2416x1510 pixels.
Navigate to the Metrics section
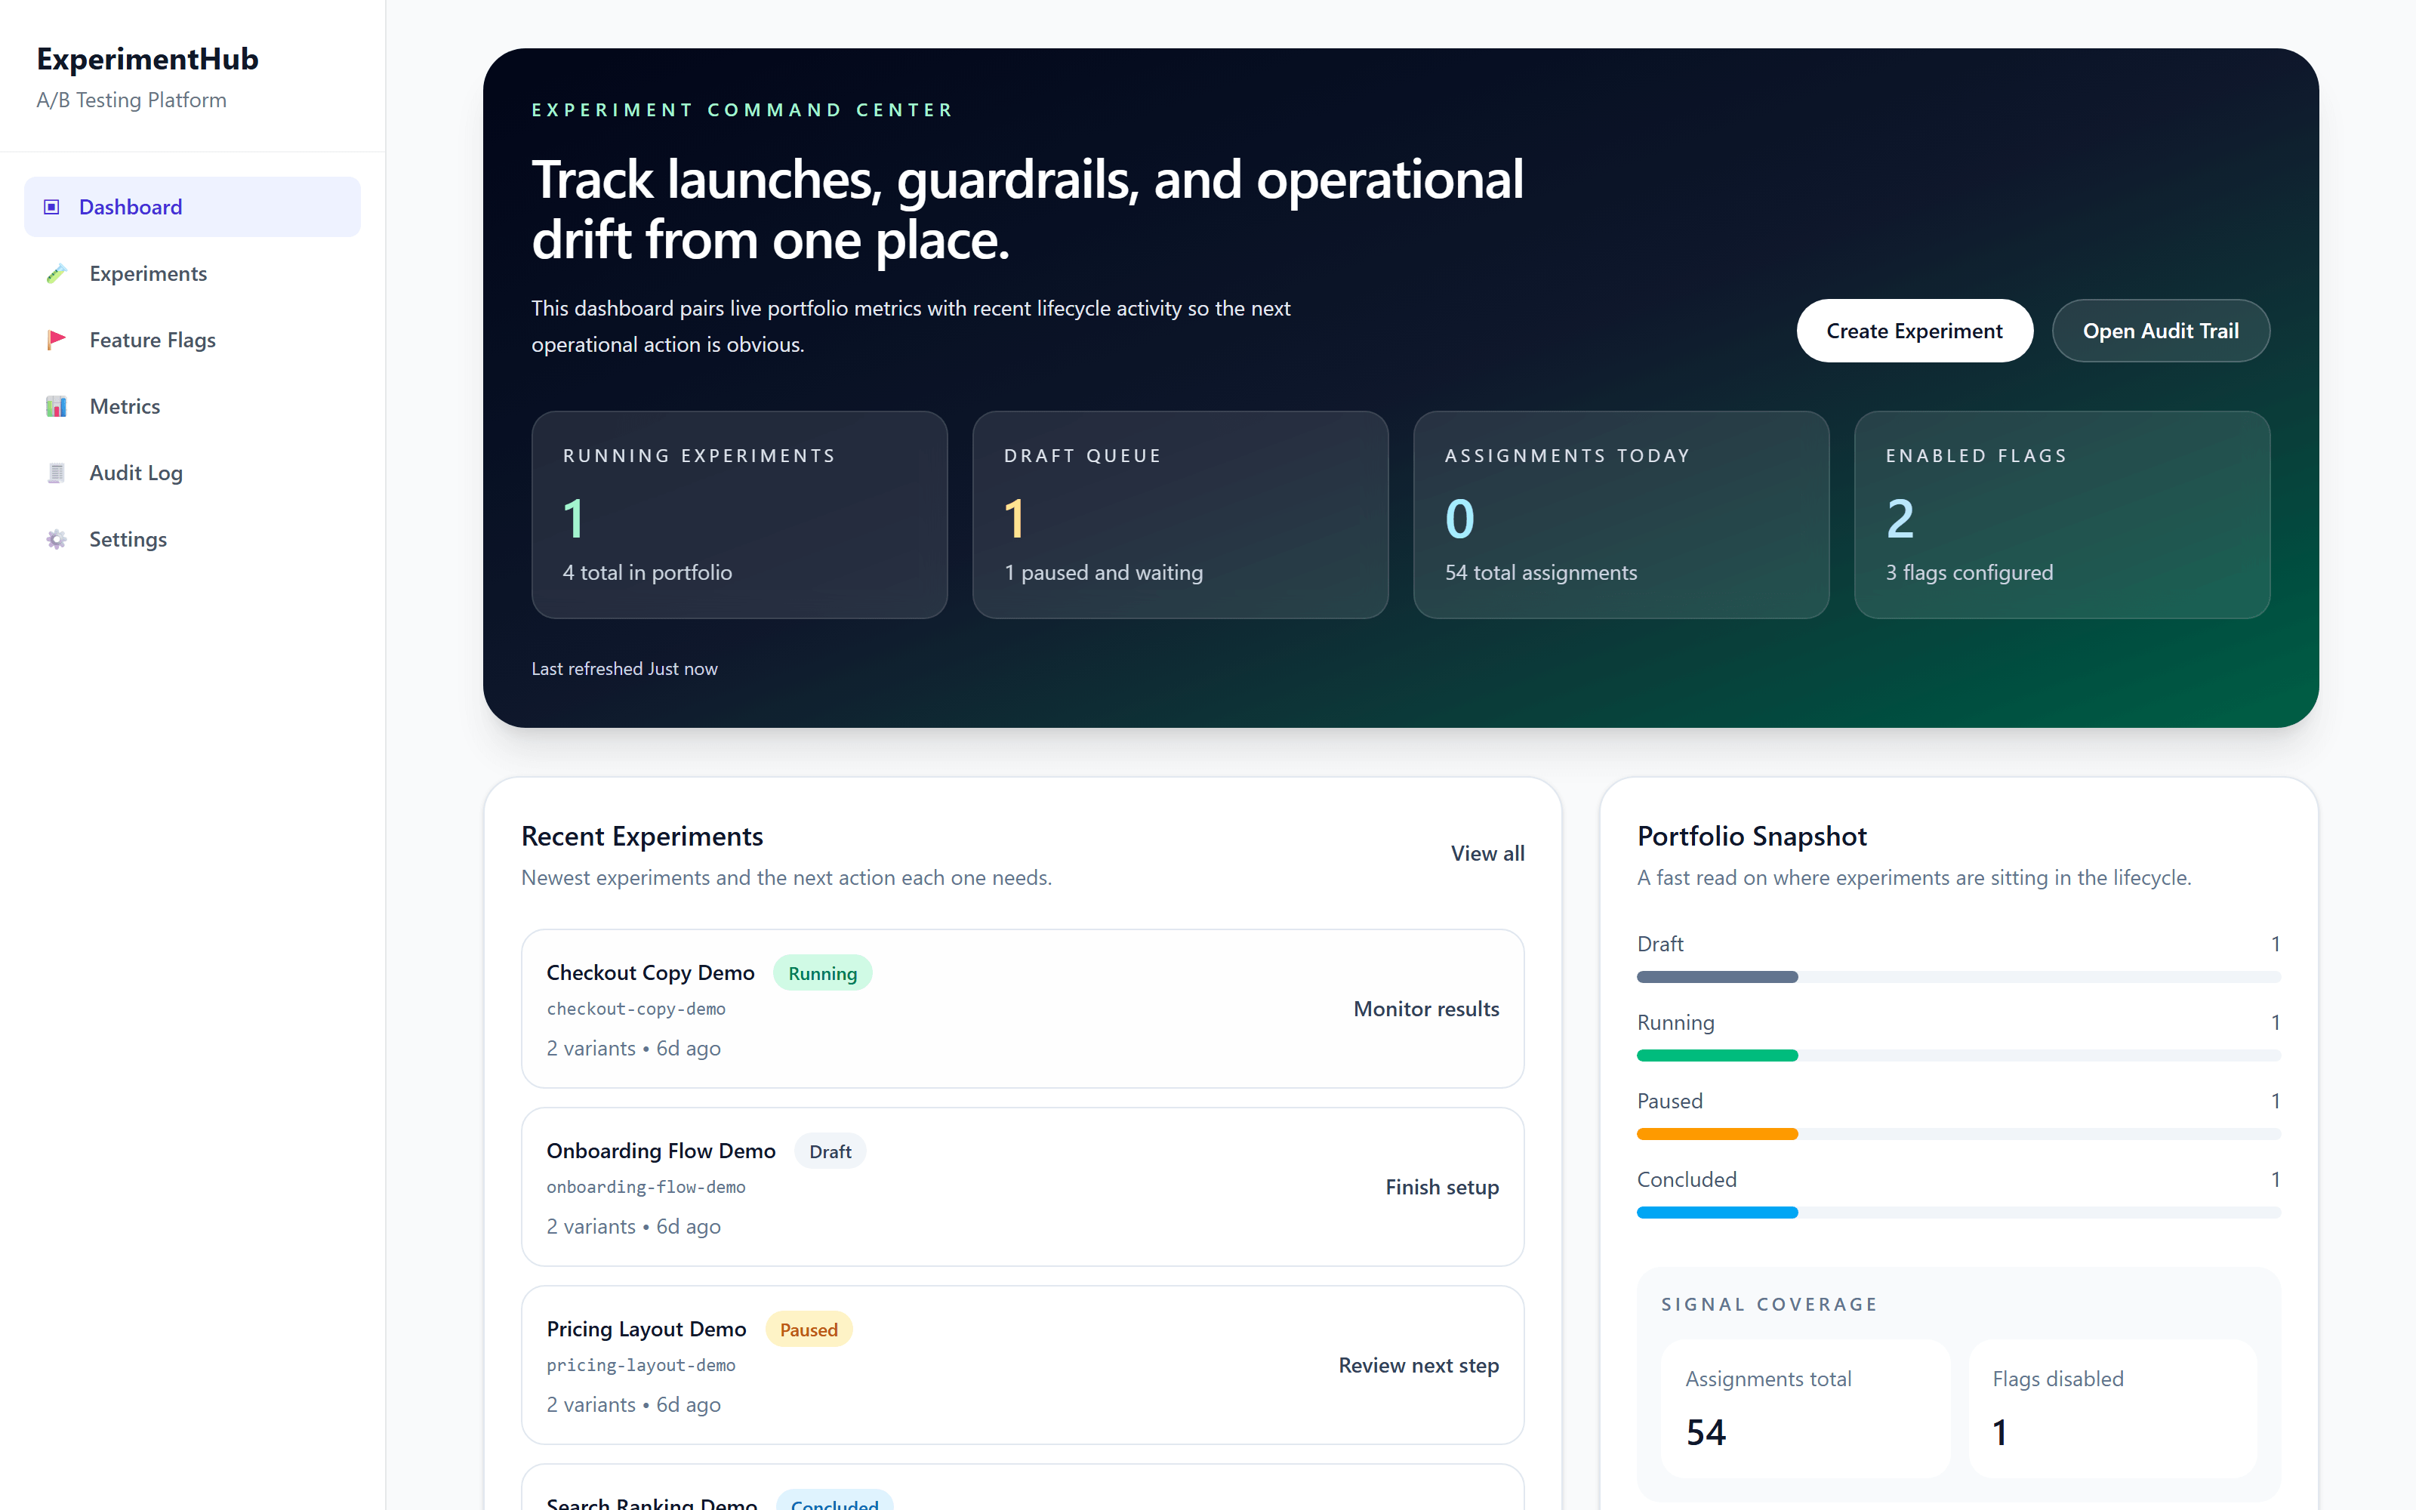pos(193,406)
